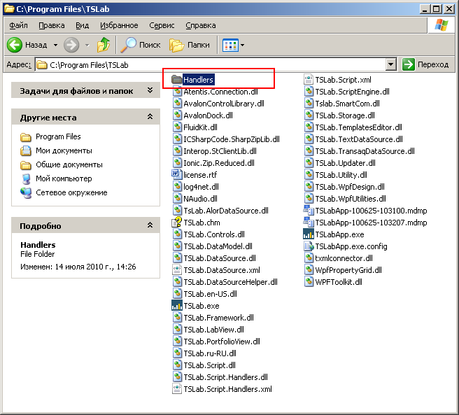
Task: Click the Переход go button
Action: coord(426,64)
